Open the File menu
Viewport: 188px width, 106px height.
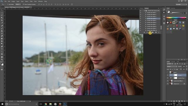pos(5,1)
